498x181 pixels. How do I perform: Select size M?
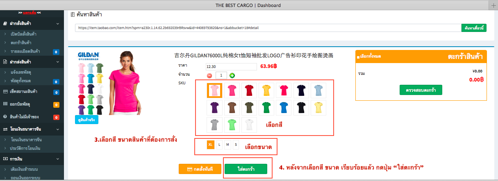tap(227, 145)
